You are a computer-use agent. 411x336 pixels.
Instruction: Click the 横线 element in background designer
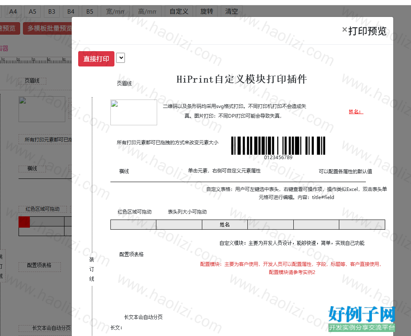(32, 168)
